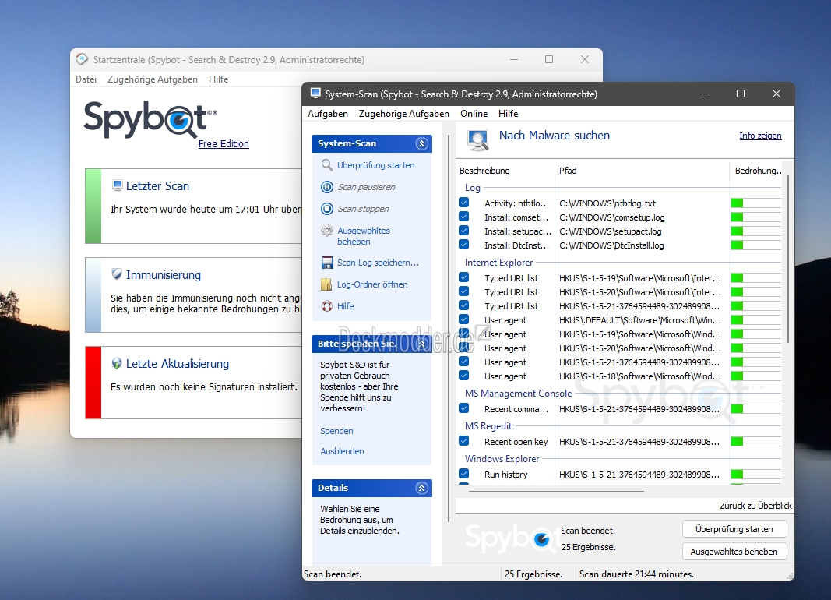
Task: Open the Hilfe menu in System-Scan window
Action: pos(509,114)
